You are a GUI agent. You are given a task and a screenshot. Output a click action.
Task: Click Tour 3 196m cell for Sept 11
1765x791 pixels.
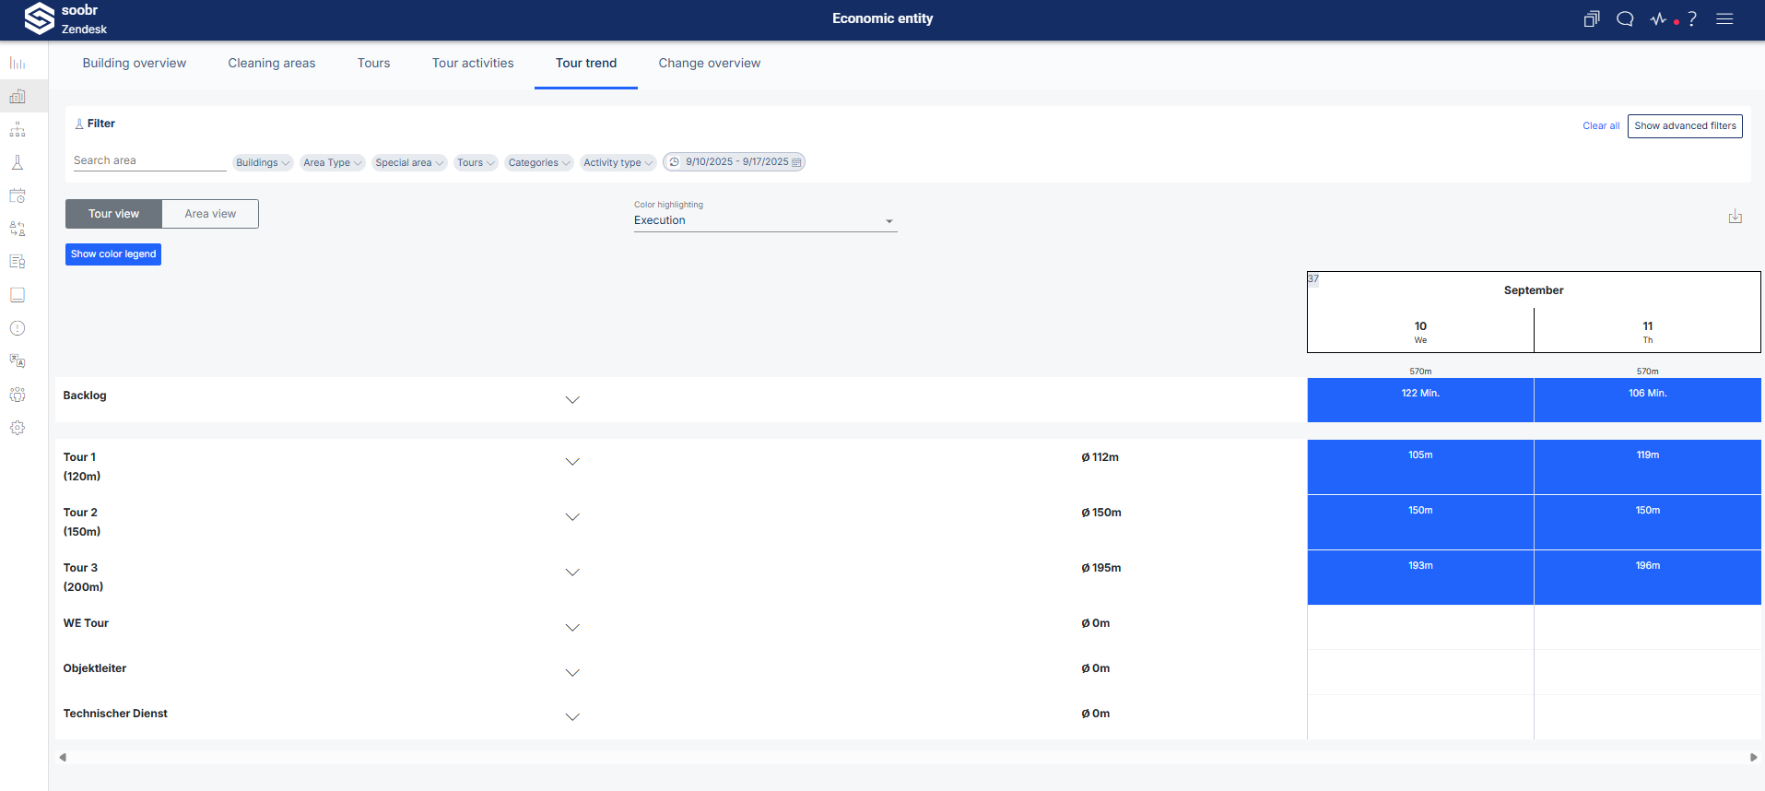[x=1648, y=577]
